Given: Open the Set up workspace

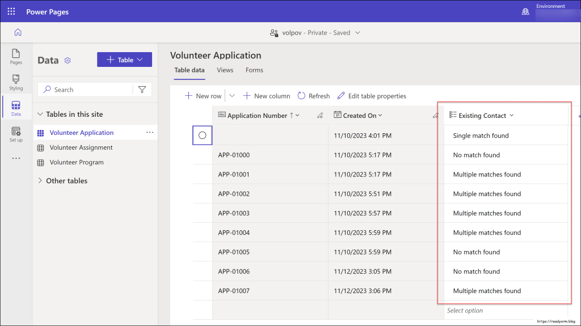Looking at the screenshot, I should [16, 134].
